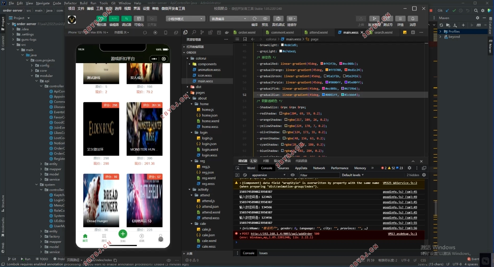This screenshot has height=267, width=494.
Task: Toggle the 编辑器 editor panel button
Action: point(114,19)
